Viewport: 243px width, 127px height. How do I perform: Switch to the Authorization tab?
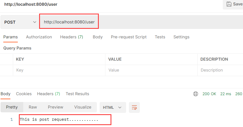[39, 37]
